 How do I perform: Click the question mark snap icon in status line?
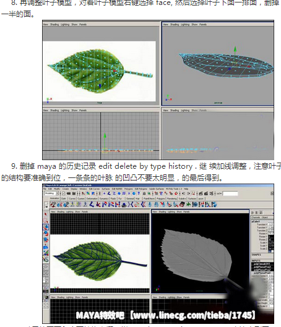point(139,193)
